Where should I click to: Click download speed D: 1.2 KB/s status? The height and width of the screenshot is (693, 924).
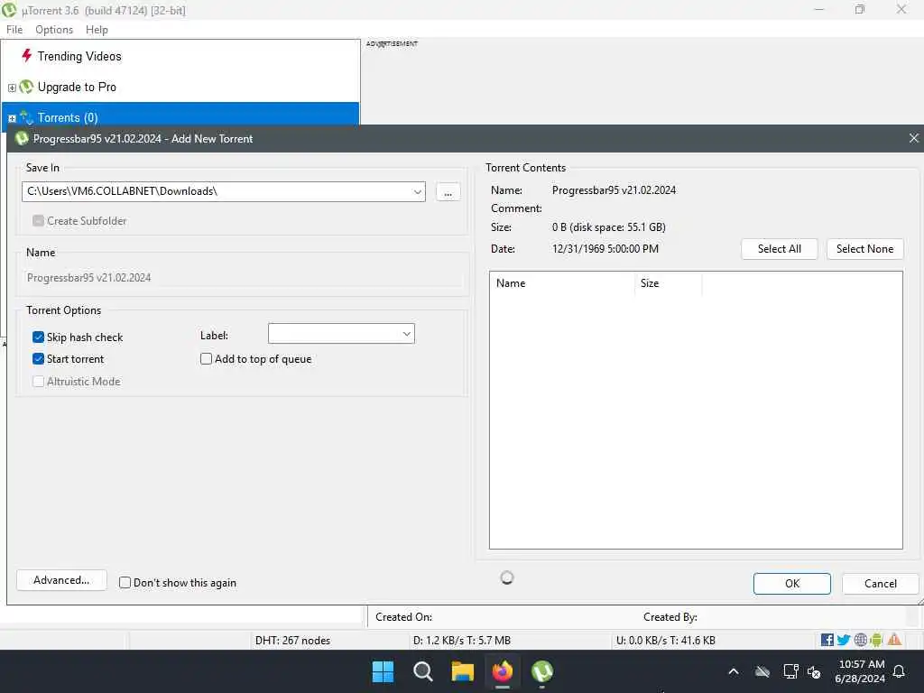pos(462,640)
